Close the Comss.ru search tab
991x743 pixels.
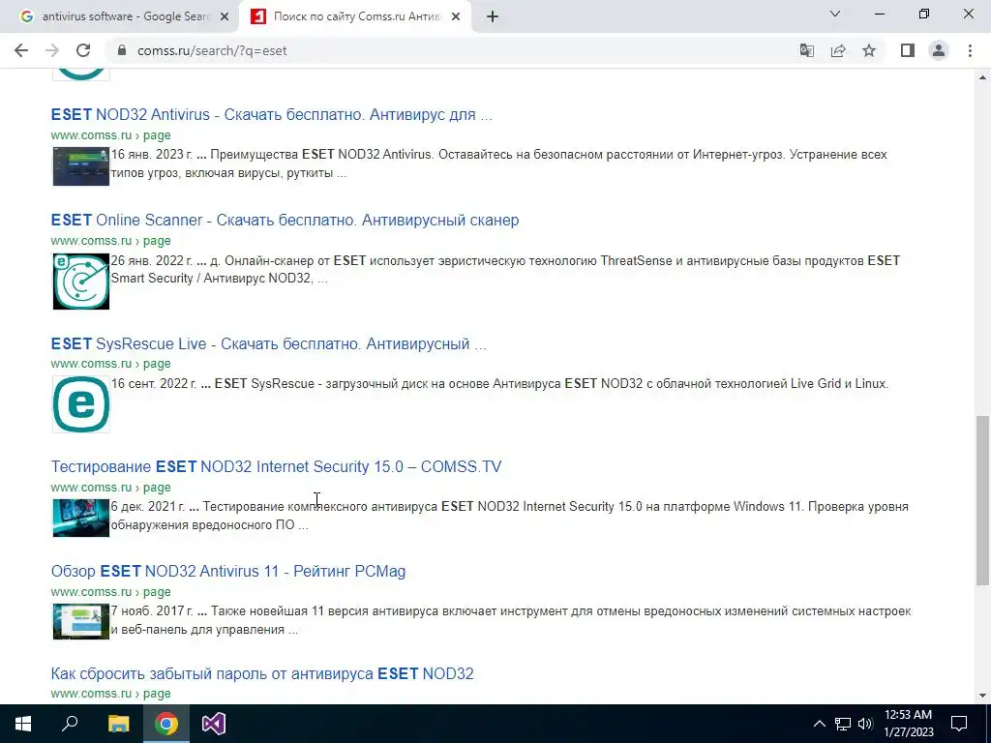pyautogui.click(x=456, y=17)
